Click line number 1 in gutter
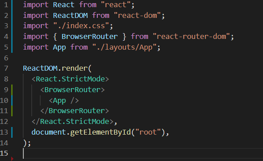Image resolution: width=263 pixels, height=161 pixels. tap(6, 4)
